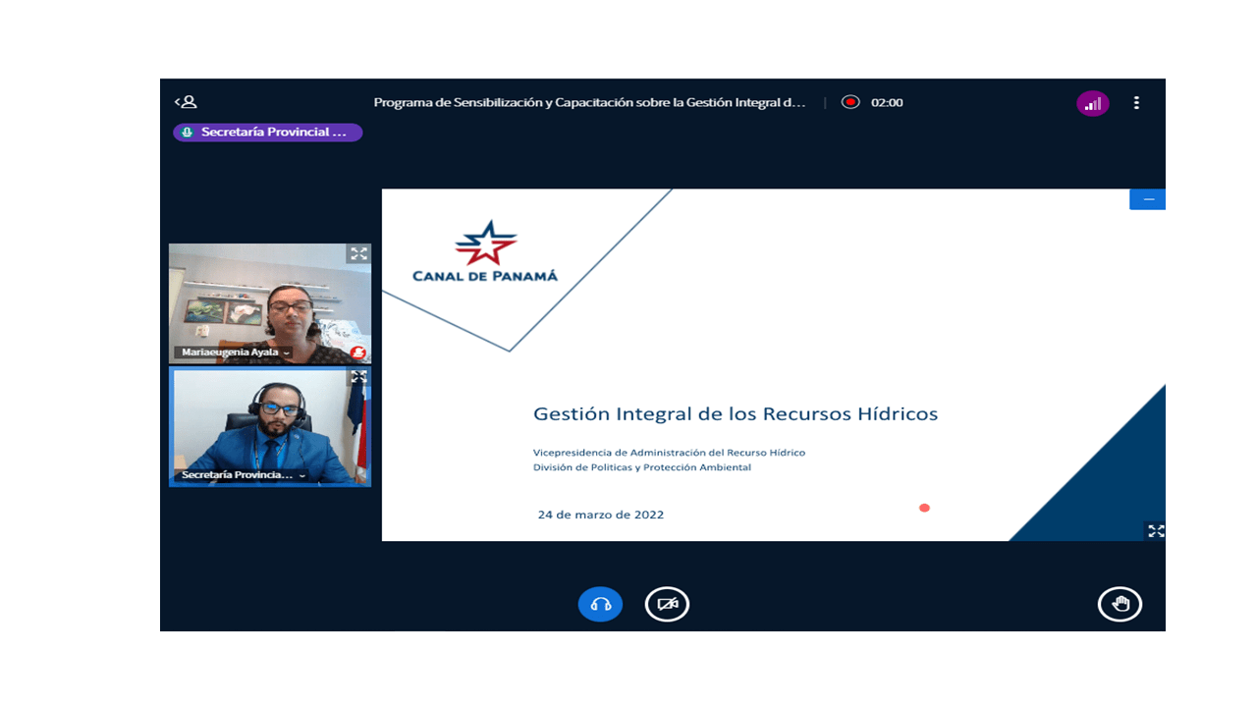Click the purple Secretaría Provincial speaker badge
This screenshot has height=707, width=1257.
coord(268,132)
